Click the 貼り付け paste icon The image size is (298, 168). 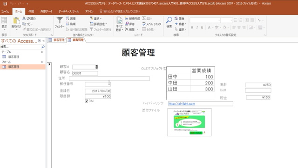click(x=16, y=21)
